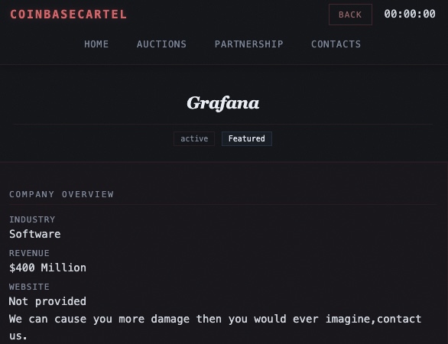
Task: Click the INDUSTRY field label
Action: pos(32,219)
